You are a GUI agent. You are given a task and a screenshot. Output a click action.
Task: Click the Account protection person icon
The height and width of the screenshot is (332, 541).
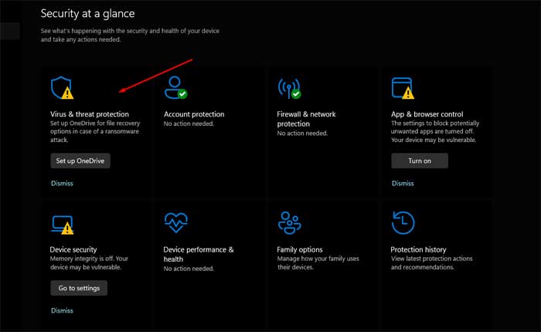tap(175, 87)
